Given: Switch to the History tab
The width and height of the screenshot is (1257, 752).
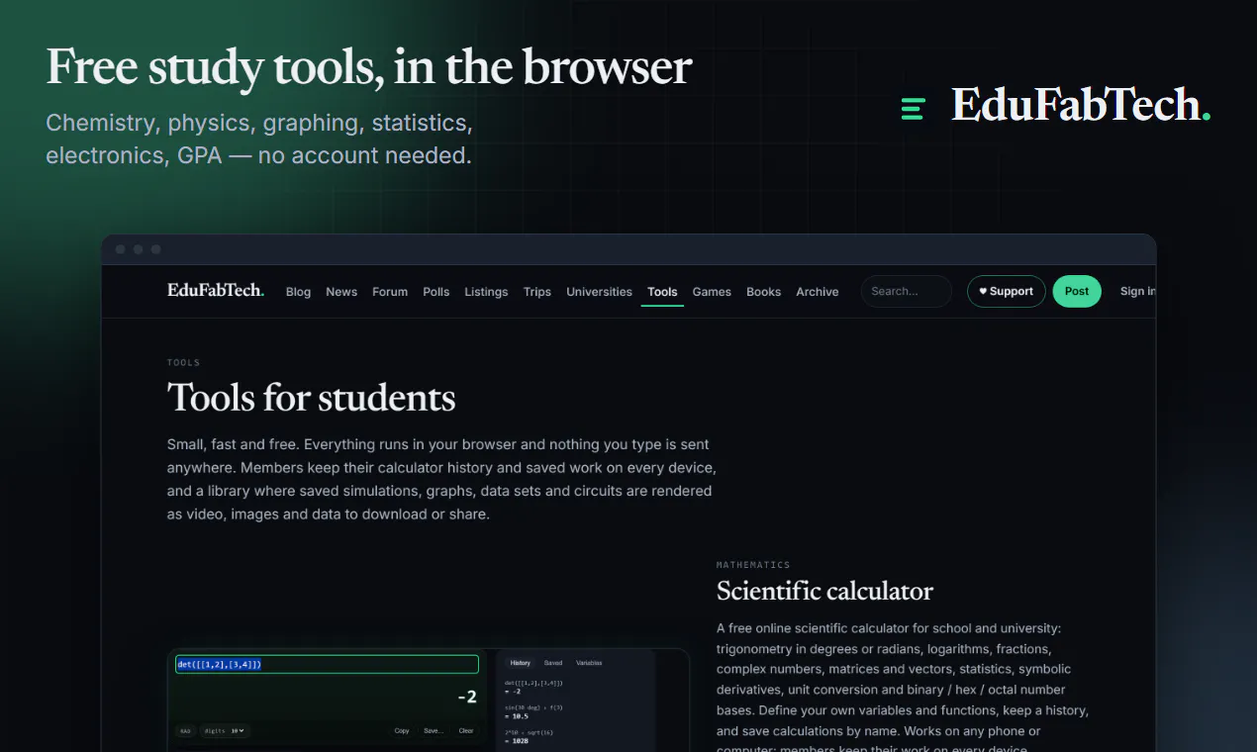Looking at the screenshot, I should pos(521,663).
